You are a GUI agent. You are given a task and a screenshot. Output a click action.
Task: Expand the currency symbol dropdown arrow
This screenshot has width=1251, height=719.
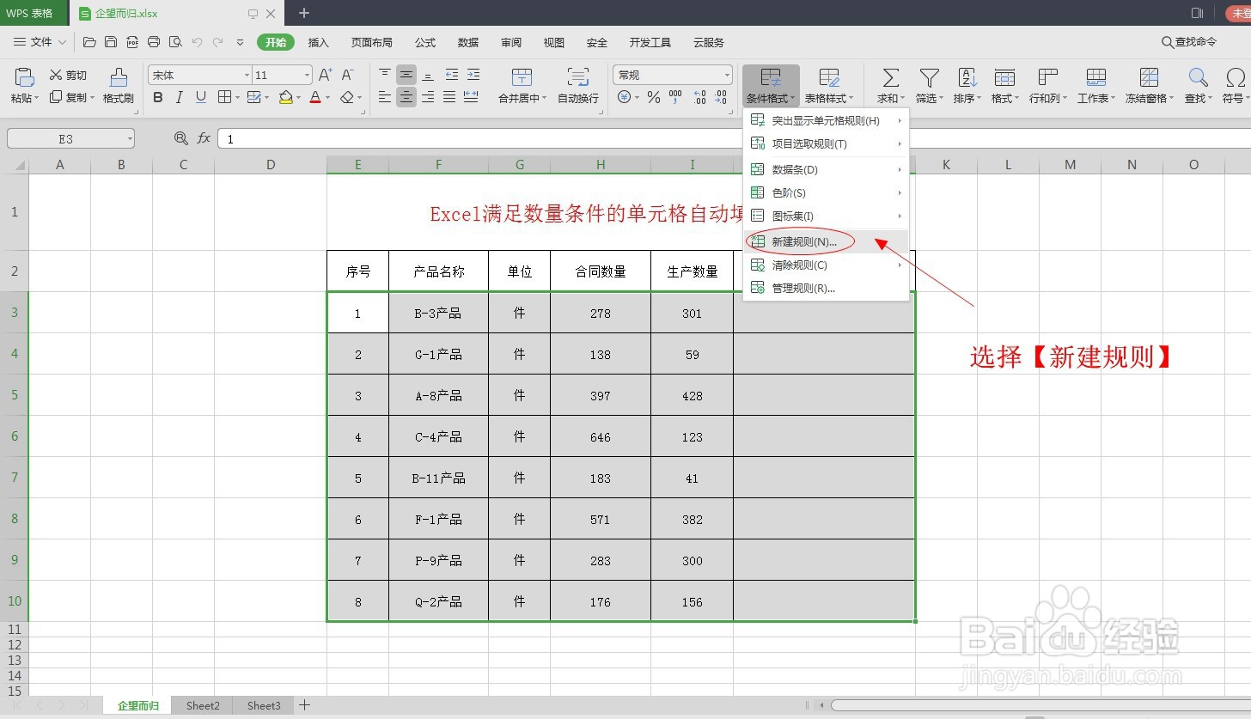click(637, 98)
